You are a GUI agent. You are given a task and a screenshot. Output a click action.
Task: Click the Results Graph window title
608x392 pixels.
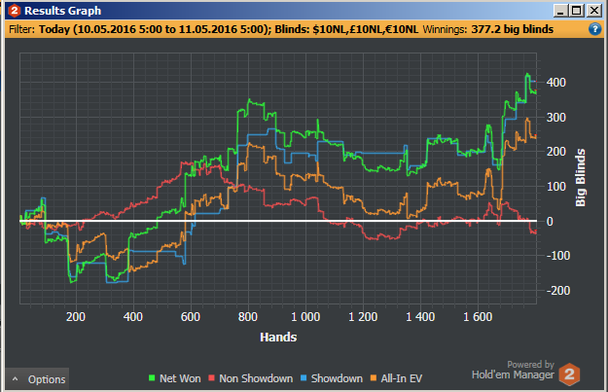pyautogui.click(x=63, y=11)
